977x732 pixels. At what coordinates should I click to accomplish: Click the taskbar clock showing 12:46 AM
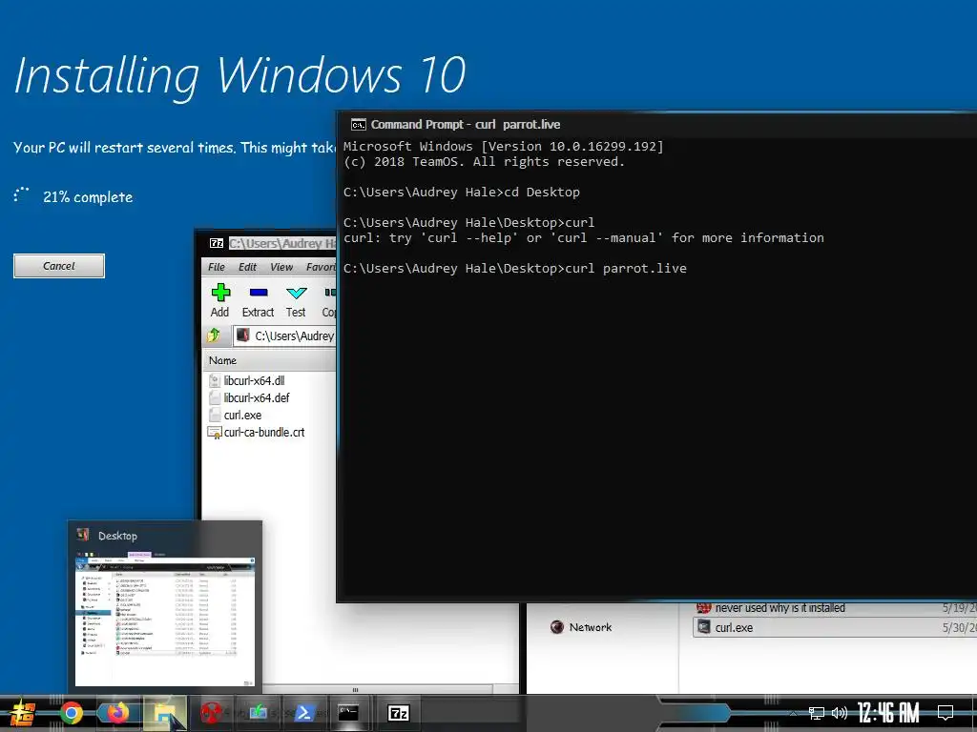coord(888,713)
